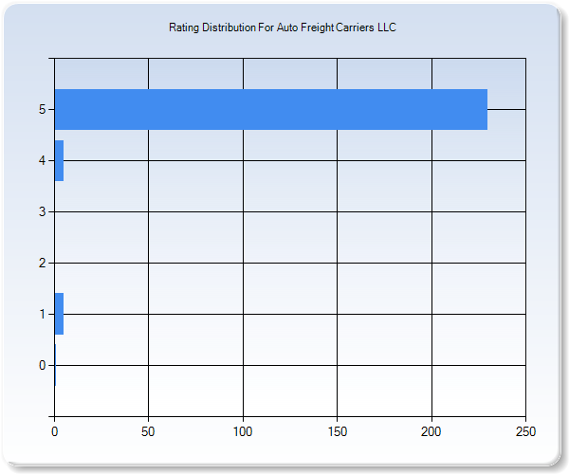Click the y-axis label '0'
This screenshot has height=474, width=569.
click(x=43, y=365)
